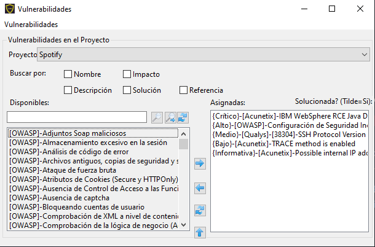Click the swap arrows icon between the lists
Screen dimensions: 375x247
199,210
